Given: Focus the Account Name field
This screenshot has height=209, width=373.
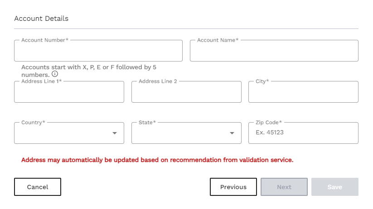Looking at the screenshot, I should click(274, 51).
